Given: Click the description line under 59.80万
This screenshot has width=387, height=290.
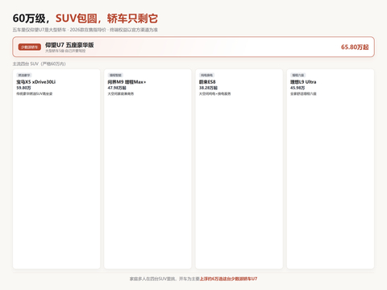Looking at the screenshot, I should pyautogui.click(x=35, y=93).
